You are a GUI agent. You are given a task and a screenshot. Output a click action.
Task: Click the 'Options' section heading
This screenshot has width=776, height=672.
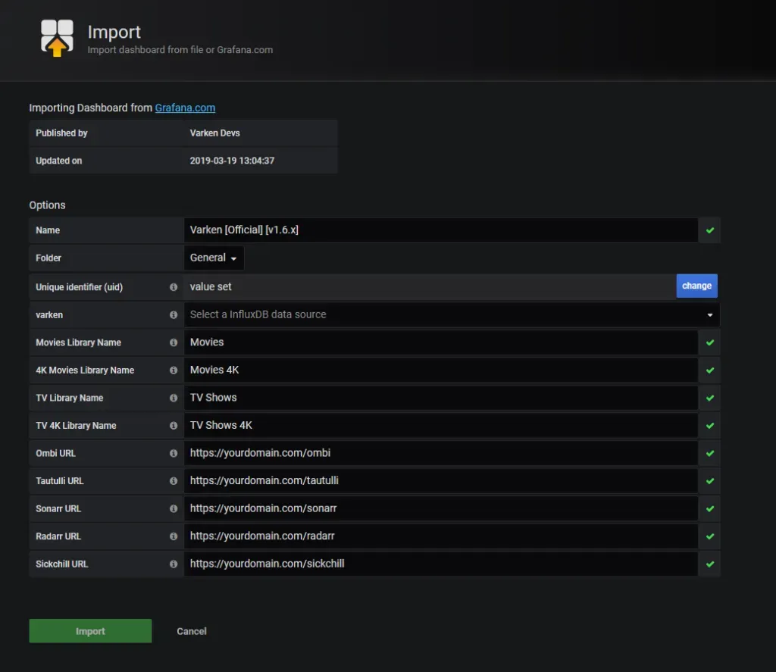coord(47,205)
